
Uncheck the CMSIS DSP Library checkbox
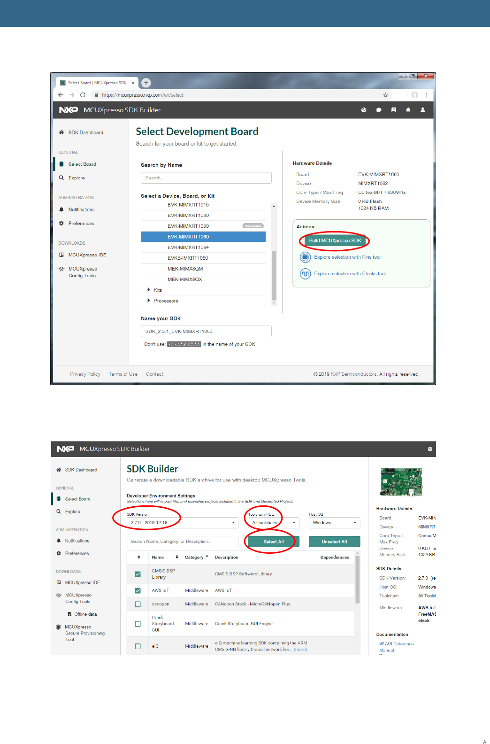[x=138, y=574]
